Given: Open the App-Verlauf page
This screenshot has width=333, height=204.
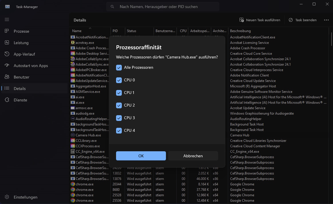Looking at the screenshot, I should point(34,54).
